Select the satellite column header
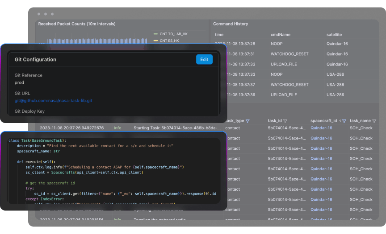The width and height of the screenshot is (386, 234). 334,35
